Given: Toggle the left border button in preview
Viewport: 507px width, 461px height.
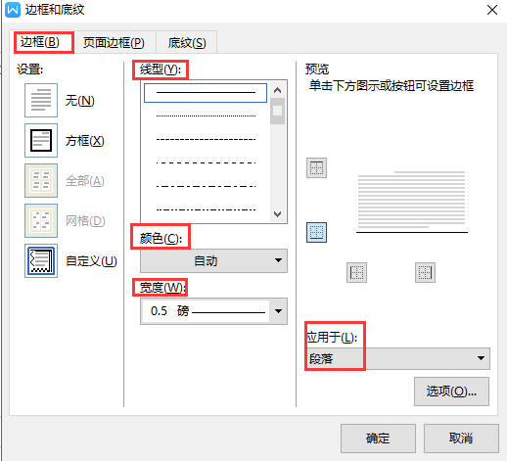Looking at the screenshot, I should (x=356, y=272).
